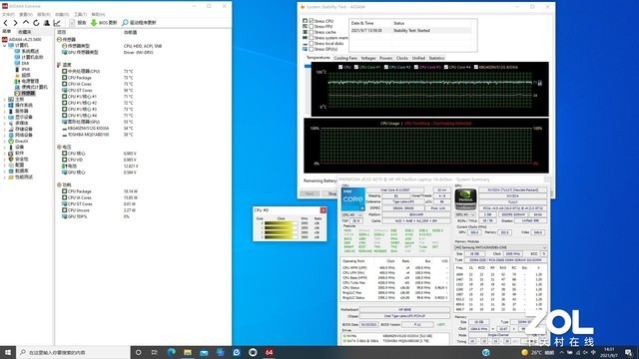Switch to the Powers tab

[x=385, y=58]
